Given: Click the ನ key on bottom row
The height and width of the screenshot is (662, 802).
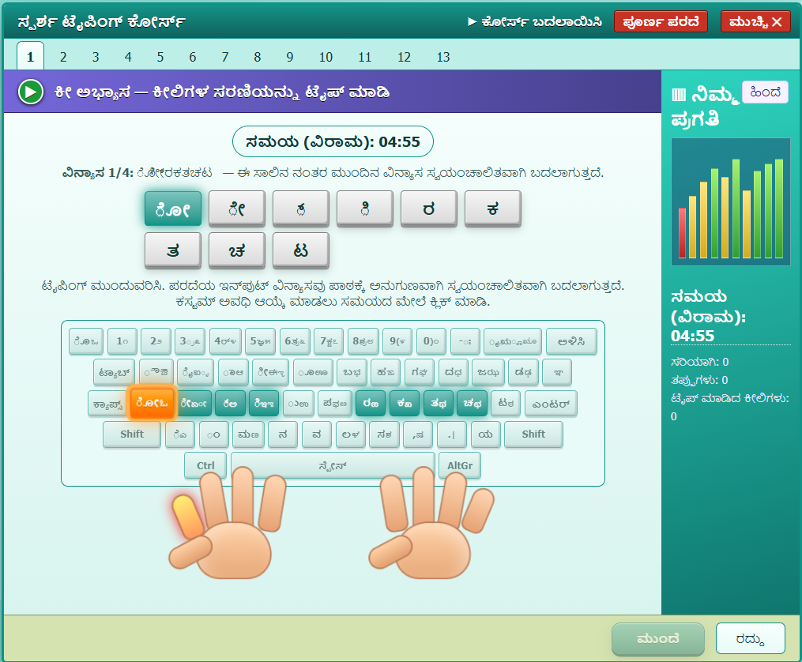Looking at the screenshot, I should (x=282, y=434).
